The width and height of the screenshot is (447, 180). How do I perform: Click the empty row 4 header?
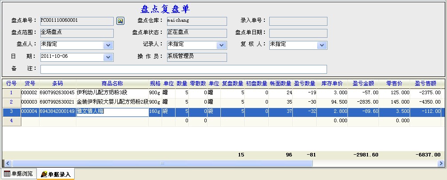11,121
